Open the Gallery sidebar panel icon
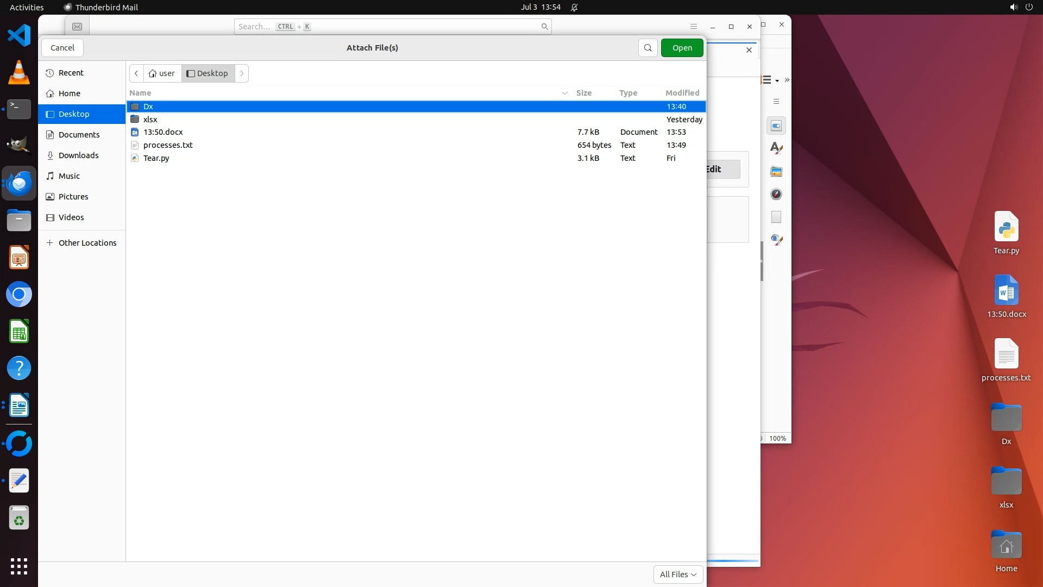This screenshot has width=1043, height=587. click(776, 172)
